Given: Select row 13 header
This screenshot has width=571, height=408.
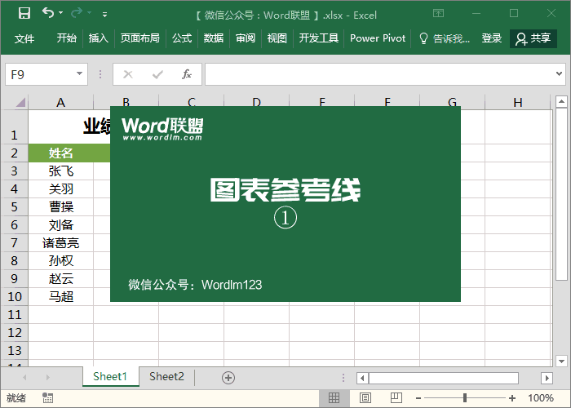Looking at the screenshot, I should pos(14,350).
